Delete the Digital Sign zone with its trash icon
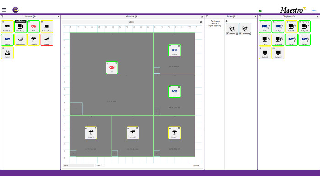320x182 pixels. click(x=250, y=34)
